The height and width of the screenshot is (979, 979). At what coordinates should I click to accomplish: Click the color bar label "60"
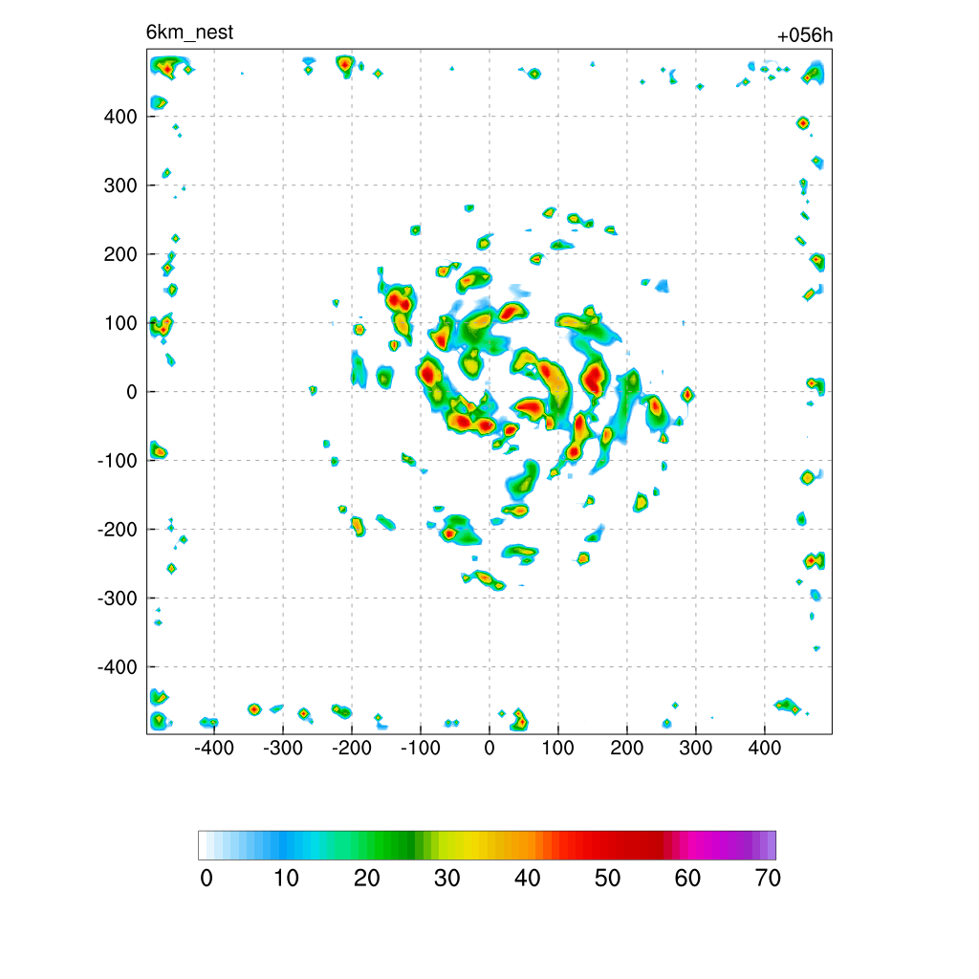(687, 879)
